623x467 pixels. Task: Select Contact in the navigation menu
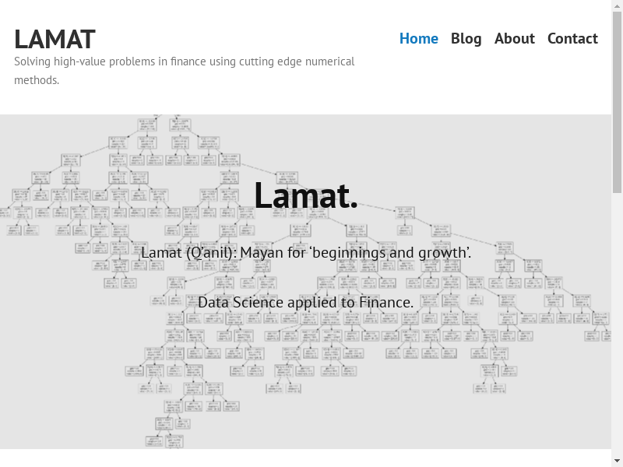(572, 38)
